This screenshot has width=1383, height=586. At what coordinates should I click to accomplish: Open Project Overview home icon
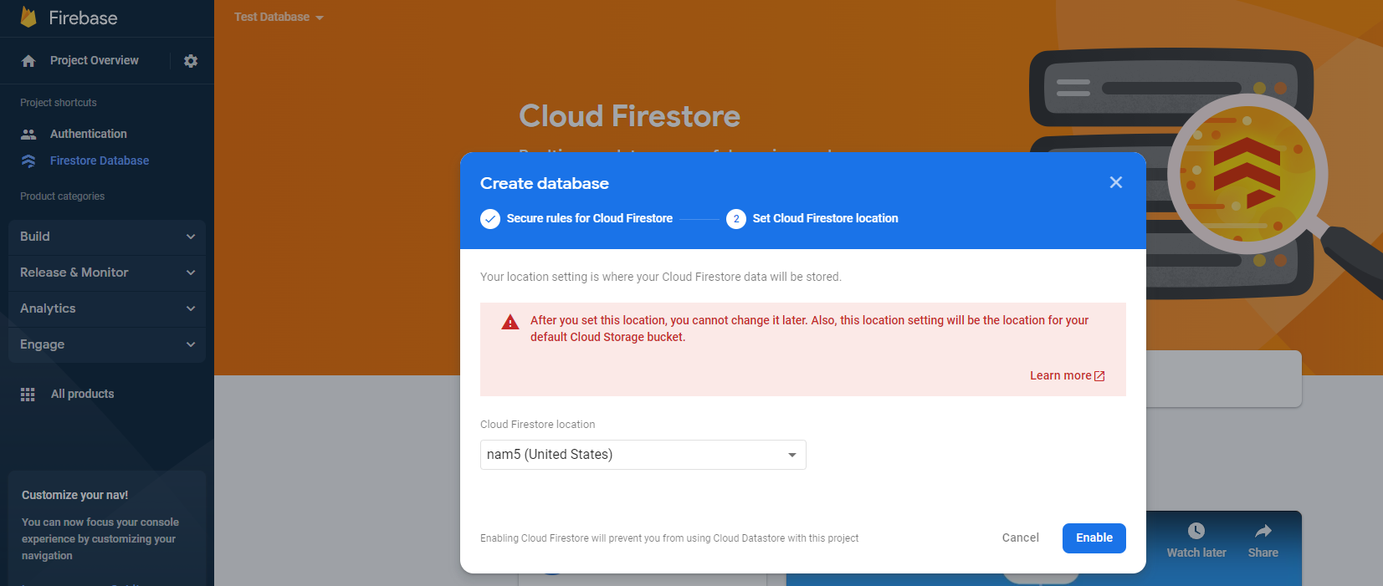28,61
